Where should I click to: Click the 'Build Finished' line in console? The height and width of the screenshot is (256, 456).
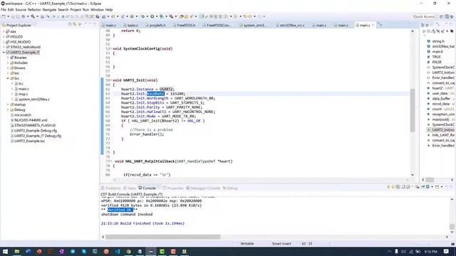tap(142, 223)
